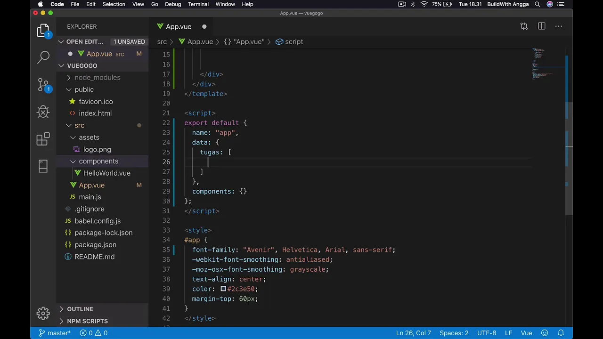This screenshot has height=339, width=603.
Task: Open the Terminal menu
Action: coord(198,4)
